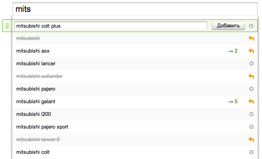Delete the mitsubishi pajero sport row
262x159 pixels.
[251, 127]
